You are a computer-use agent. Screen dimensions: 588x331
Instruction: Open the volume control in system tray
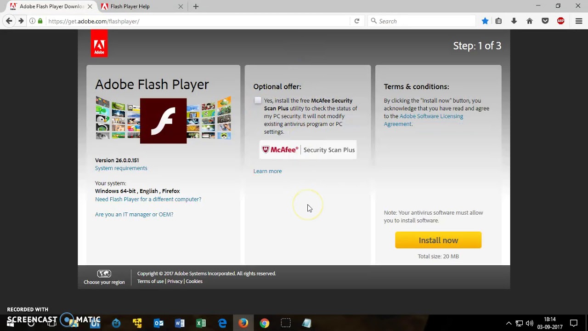pos(530,323)
